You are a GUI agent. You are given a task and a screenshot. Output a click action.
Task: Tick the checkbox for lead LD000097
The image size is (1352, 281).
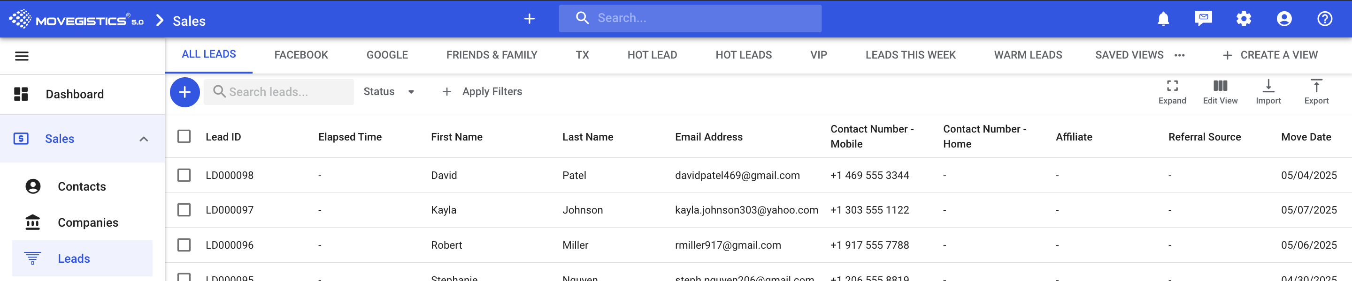click(184, 210)
